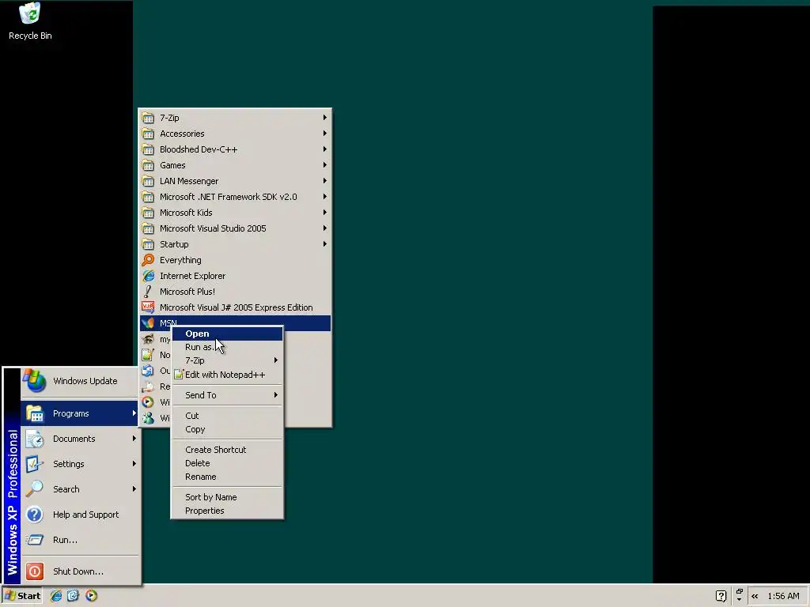Click the Run... icon in Start menu
The width and height of the screenshot is (810, 607).
(x=35, y=540)
